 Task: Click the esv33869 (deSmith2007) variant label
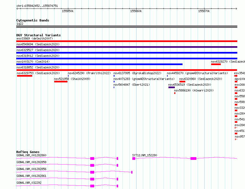coord(35,38)
